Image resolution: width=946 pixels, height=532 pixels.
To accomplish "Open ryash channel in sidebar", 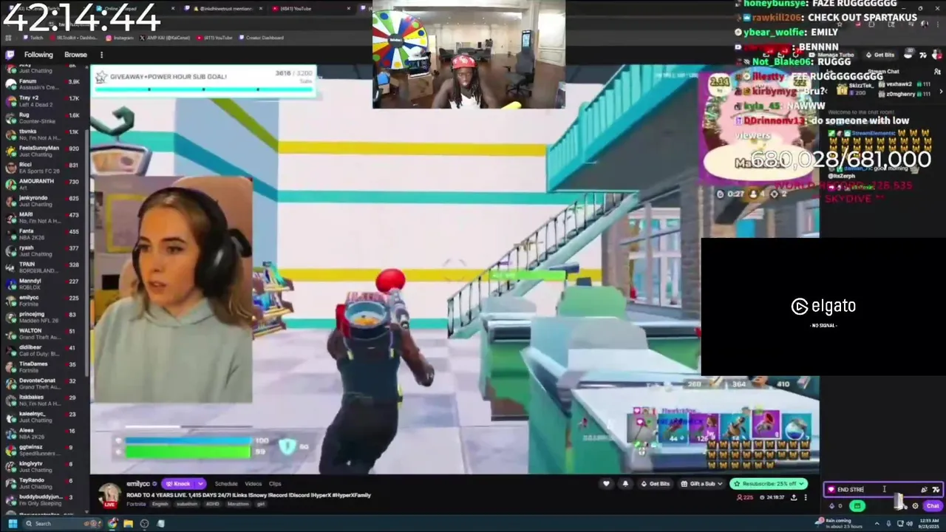I will pos(44,250).
